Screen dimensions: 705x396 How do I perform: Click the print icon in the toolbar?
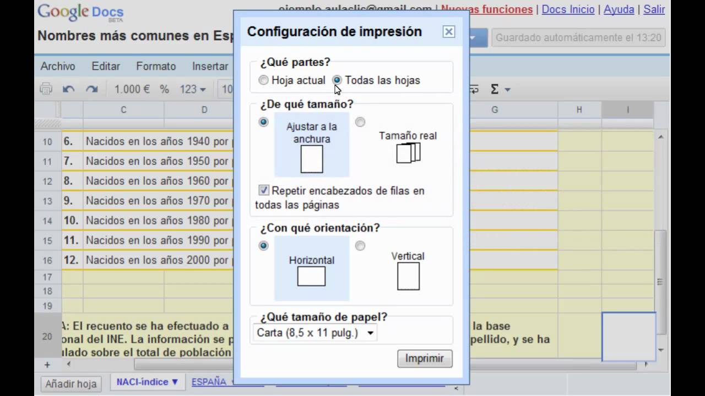click(46, 89)
